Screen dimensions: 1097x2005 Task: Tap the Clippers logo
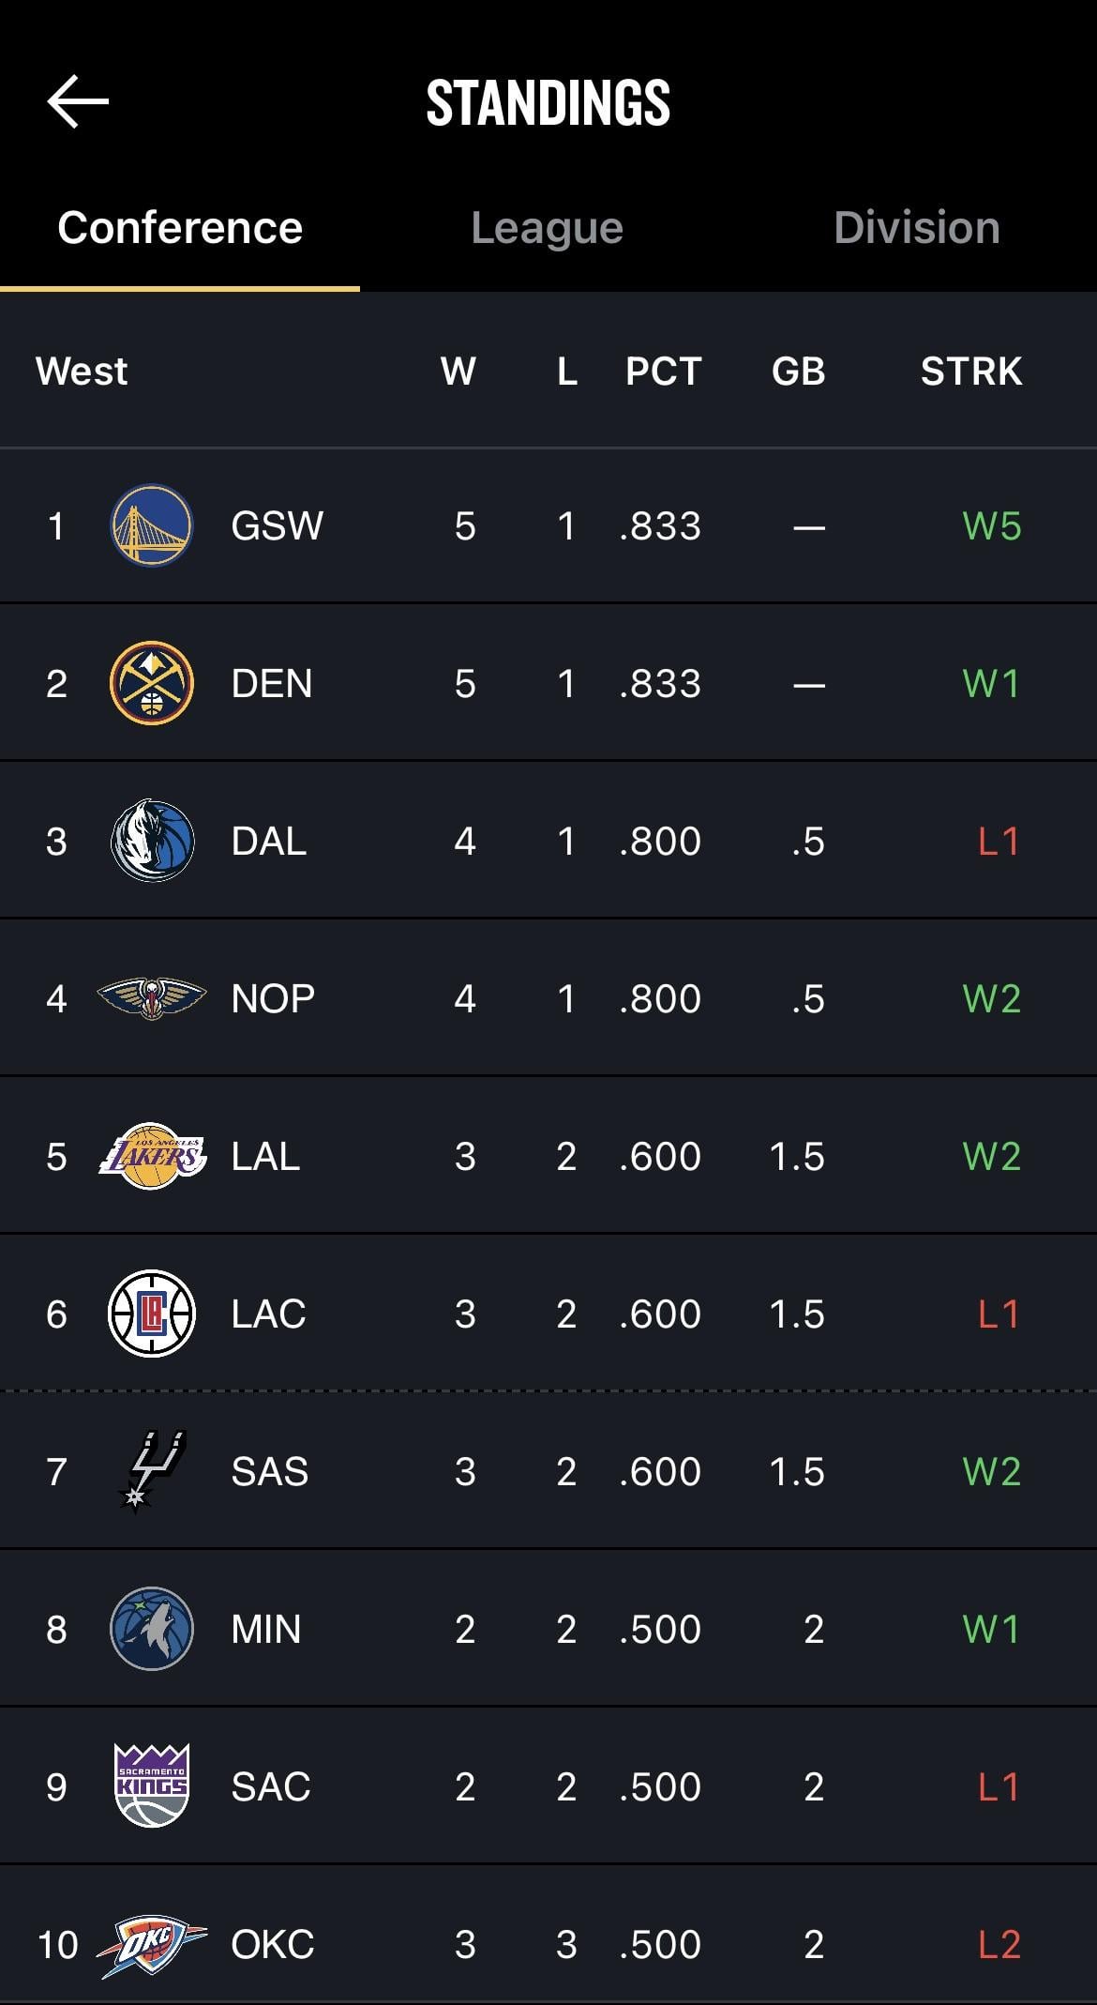click(152, 1314)
